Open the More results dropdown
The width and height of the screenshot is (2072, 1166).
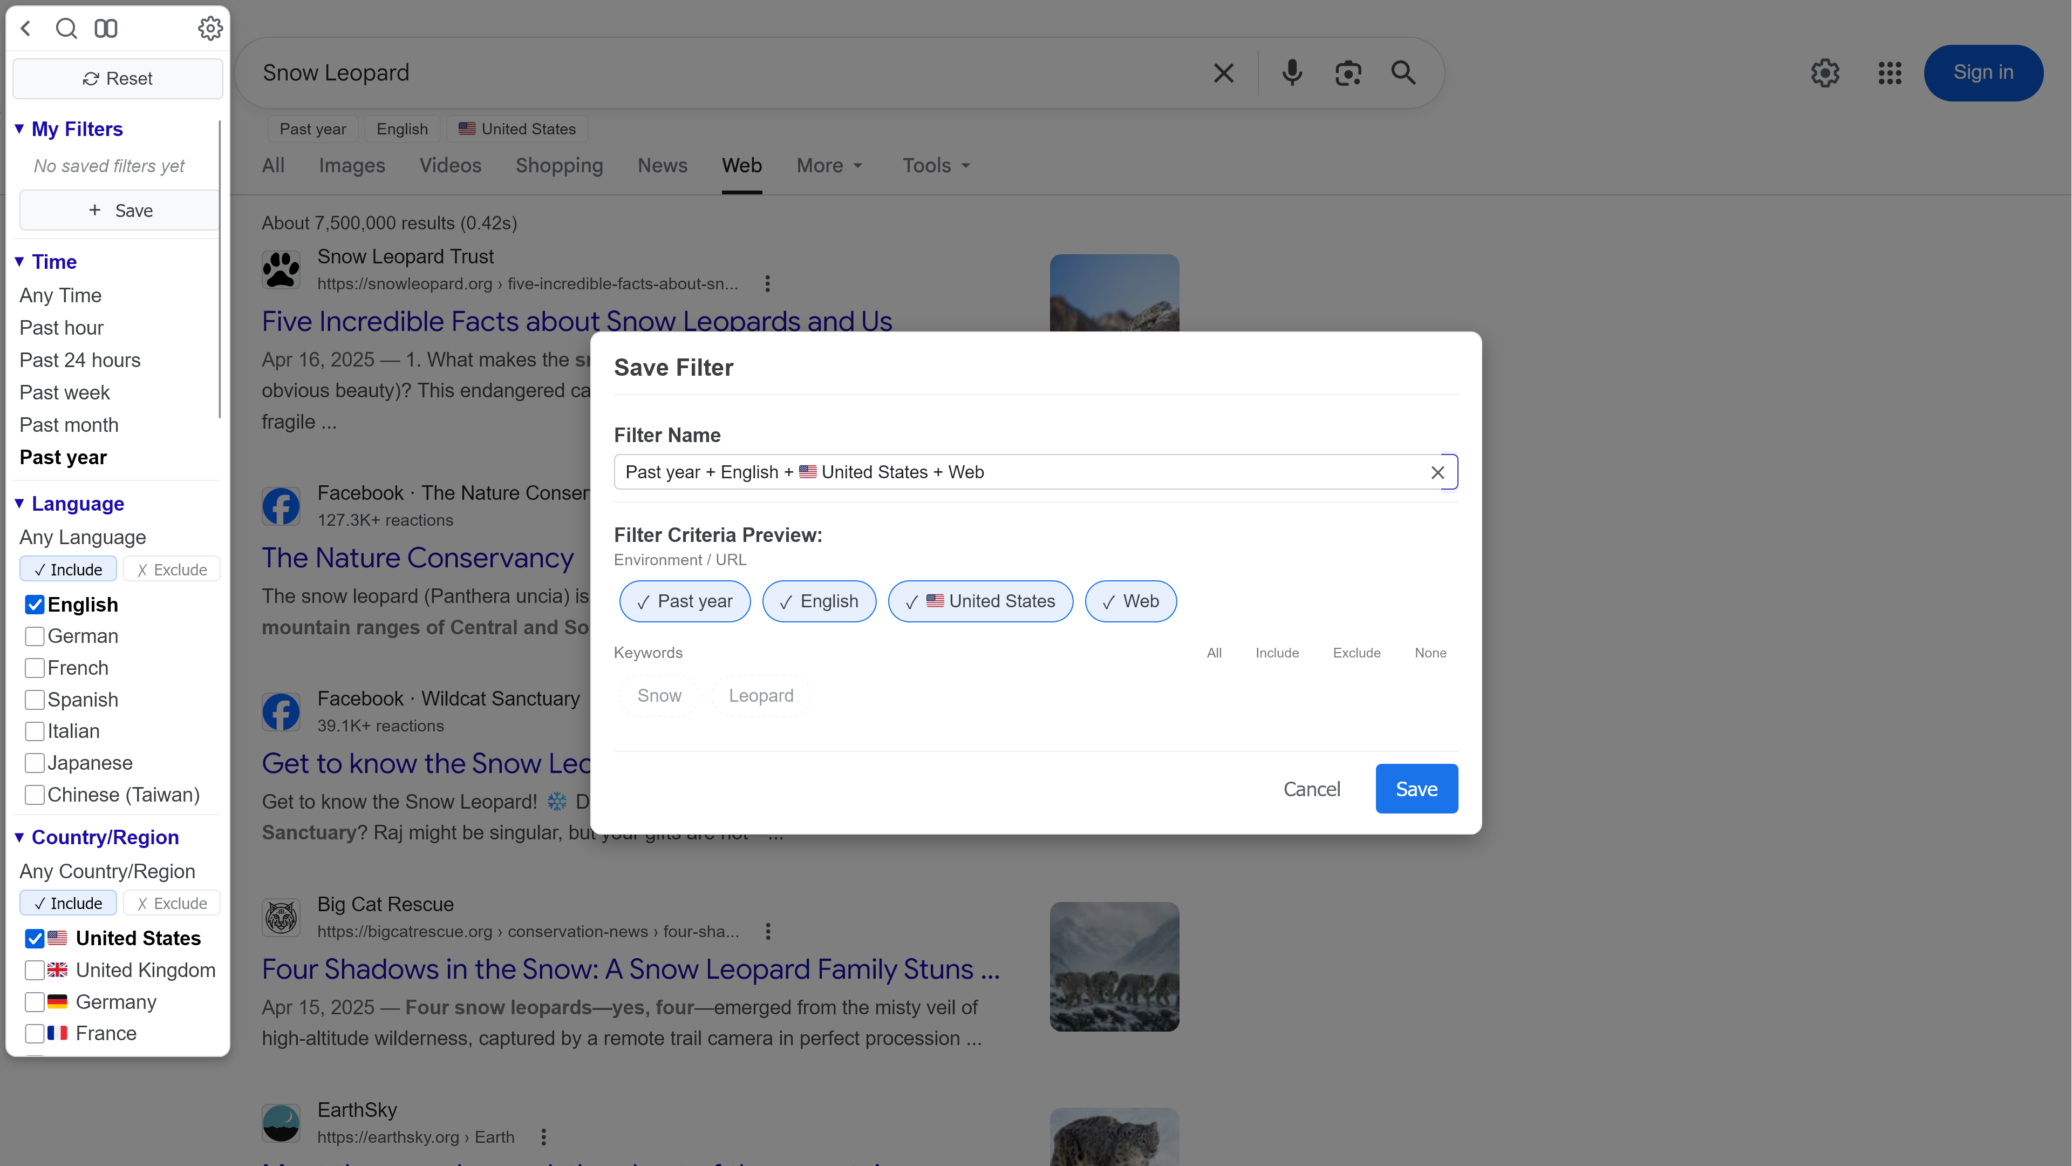coord(829,165)
